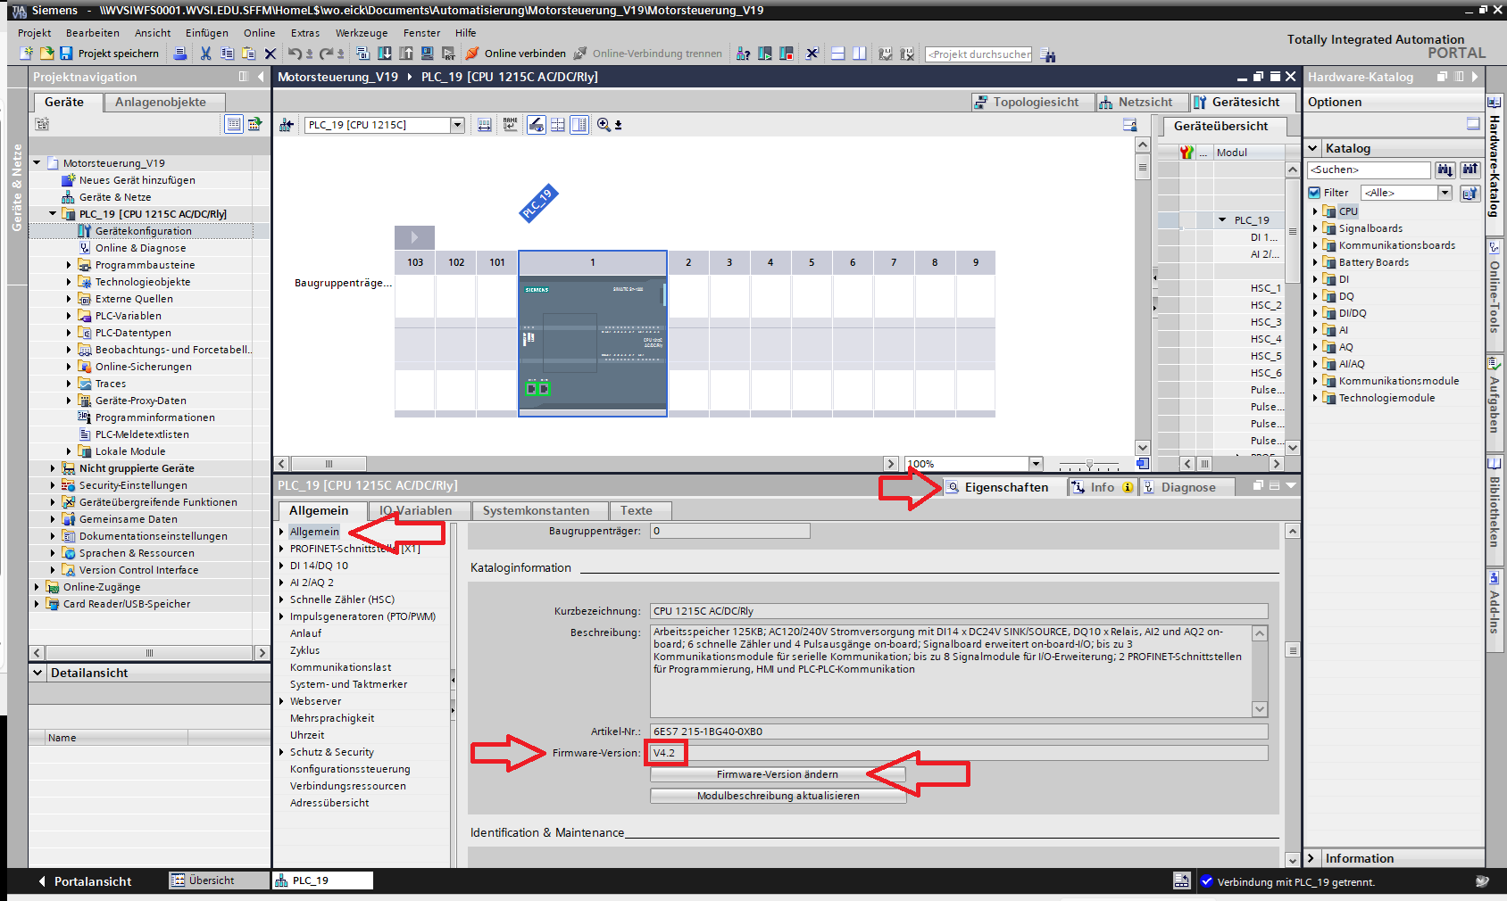The height and width of the screenshot is (901, 1507).
Task: Open the Alle filter profile dropdown
Action: coord(1445,193)
